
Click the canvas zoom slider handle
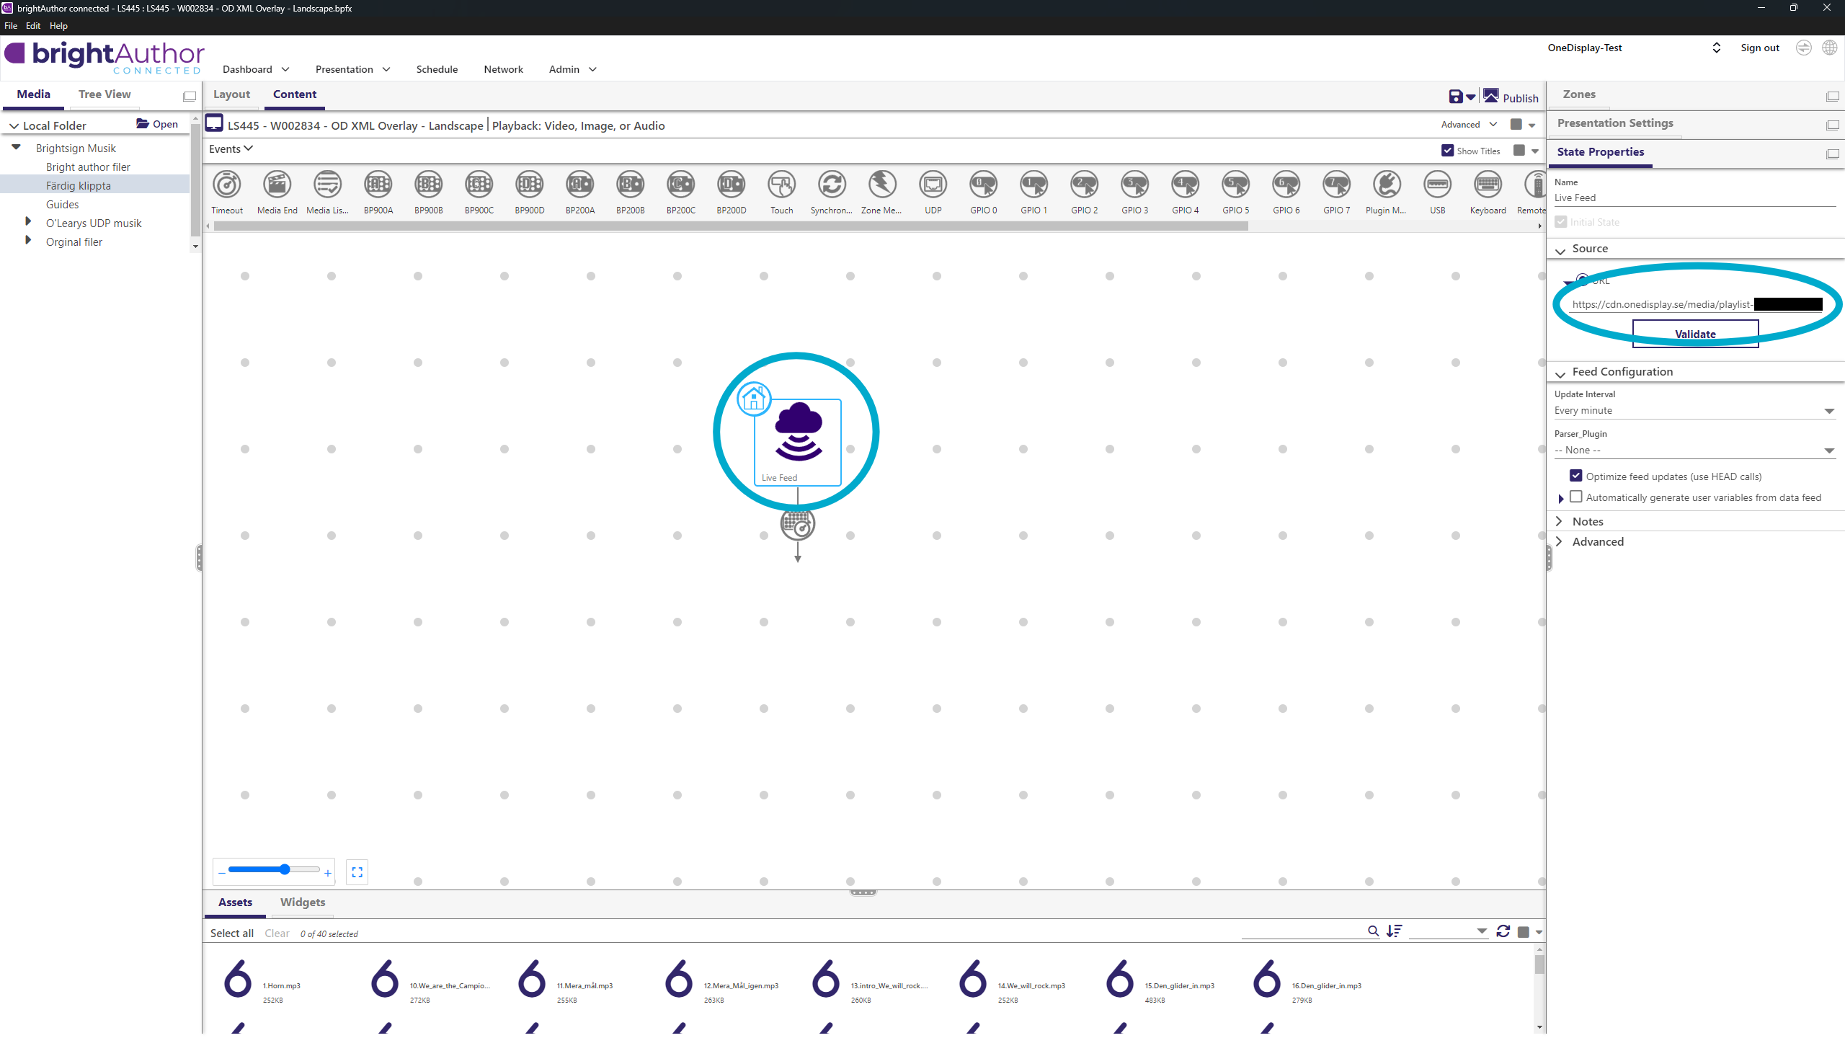285,870
